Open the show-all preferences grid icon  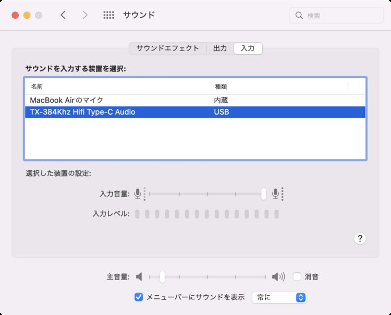pos(108,15)
